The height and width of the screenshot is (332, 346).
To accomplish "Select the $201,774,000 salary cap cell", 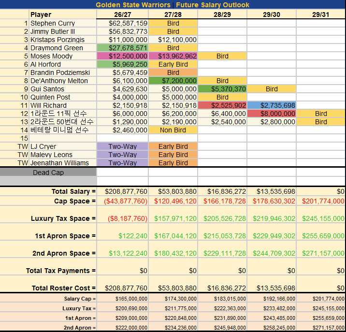I will point(321,299).
